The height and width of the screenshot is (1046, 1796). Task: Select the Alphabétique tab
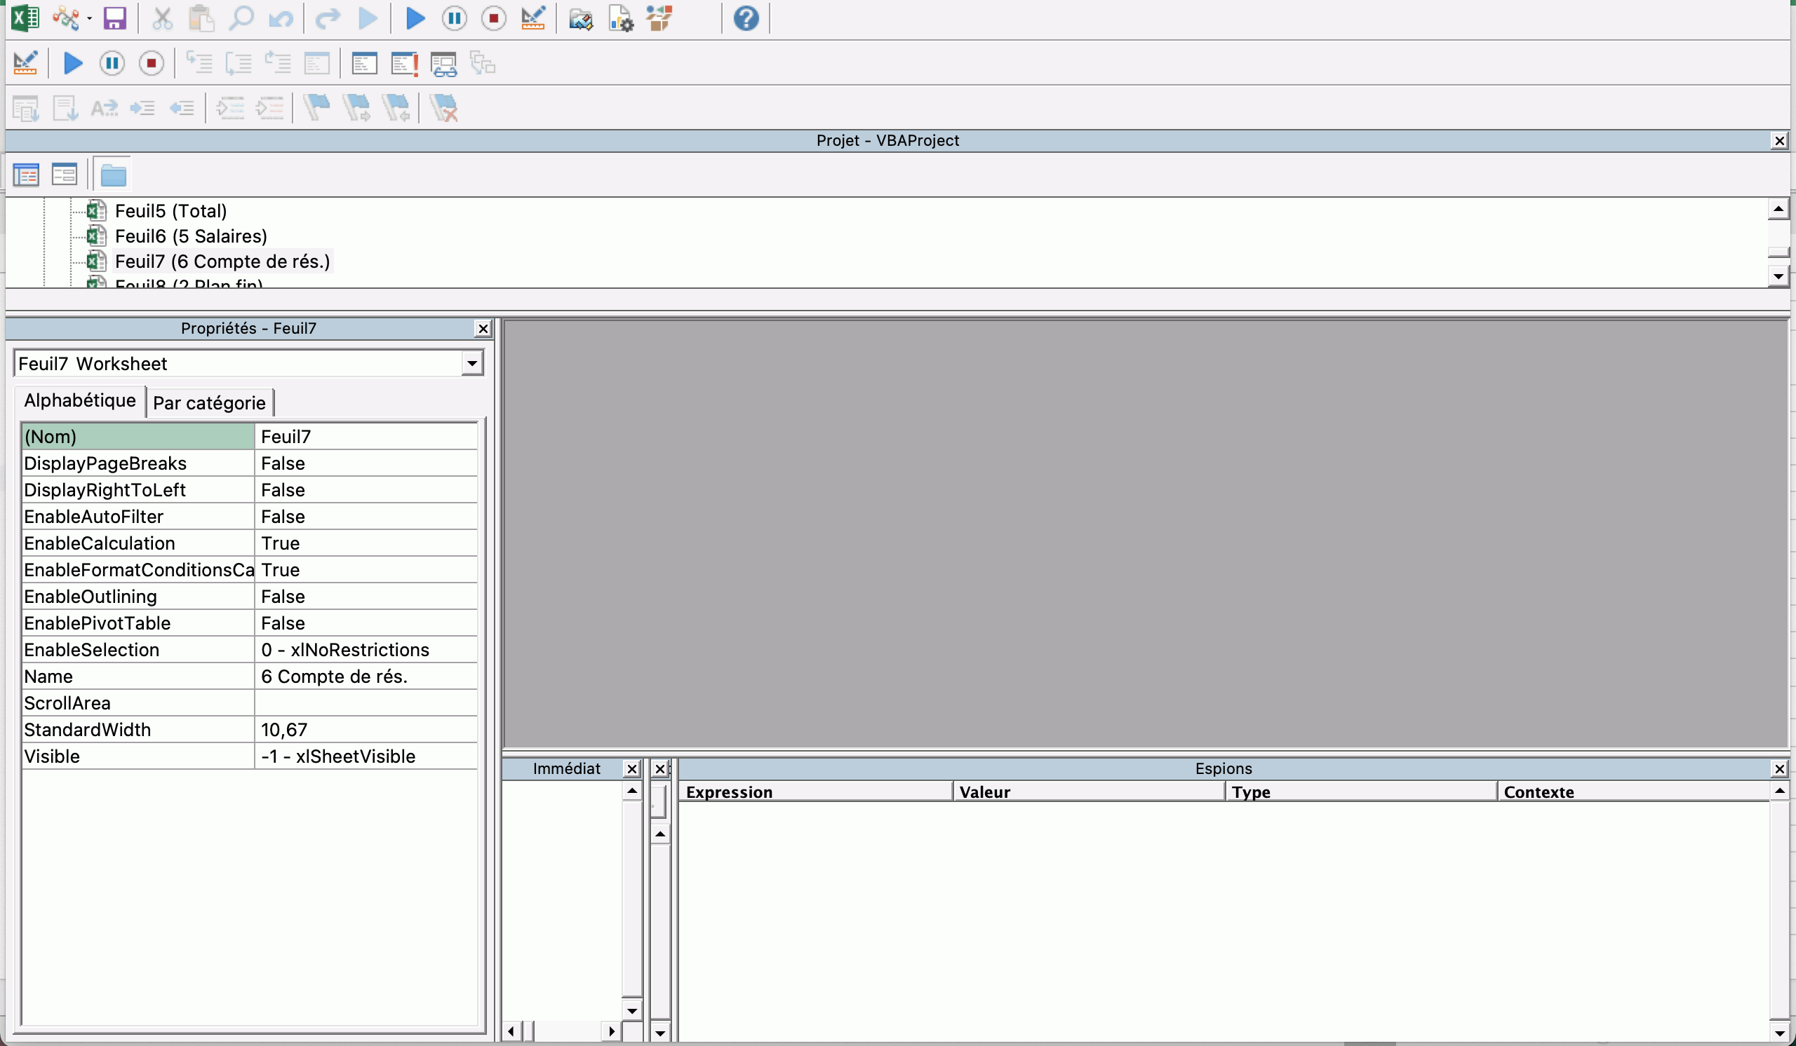[80, 401]
